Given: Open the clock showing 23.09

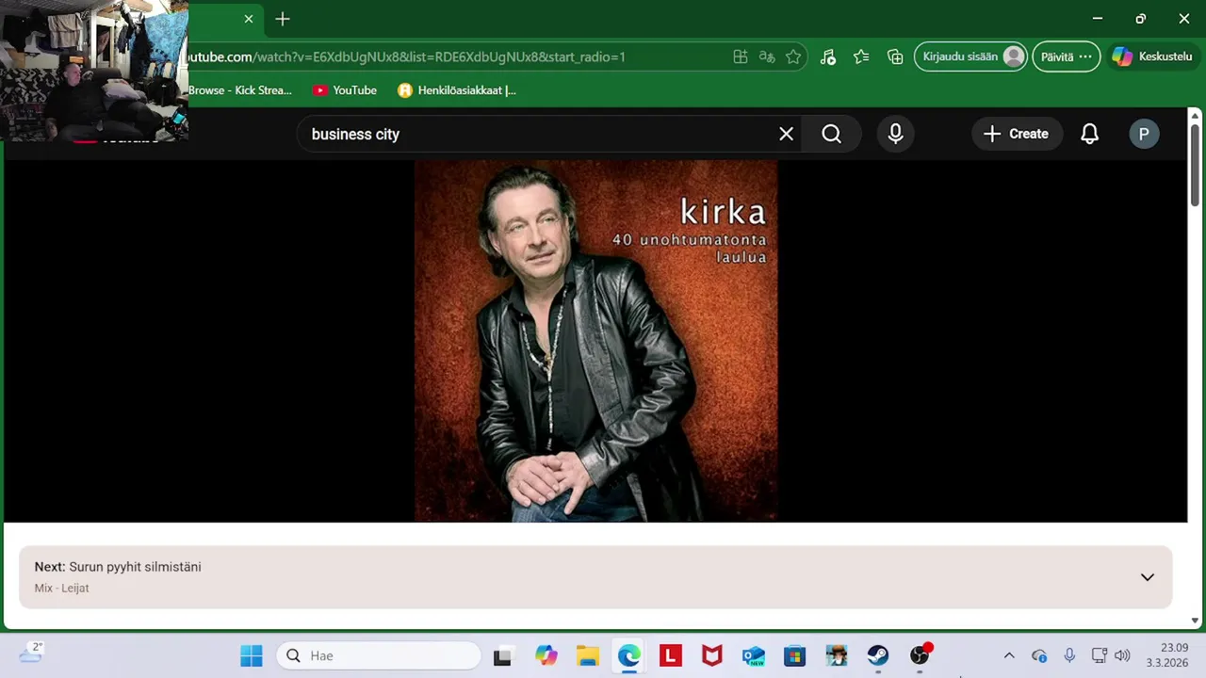Looking at the screenshot, I should coord(1167,655).
